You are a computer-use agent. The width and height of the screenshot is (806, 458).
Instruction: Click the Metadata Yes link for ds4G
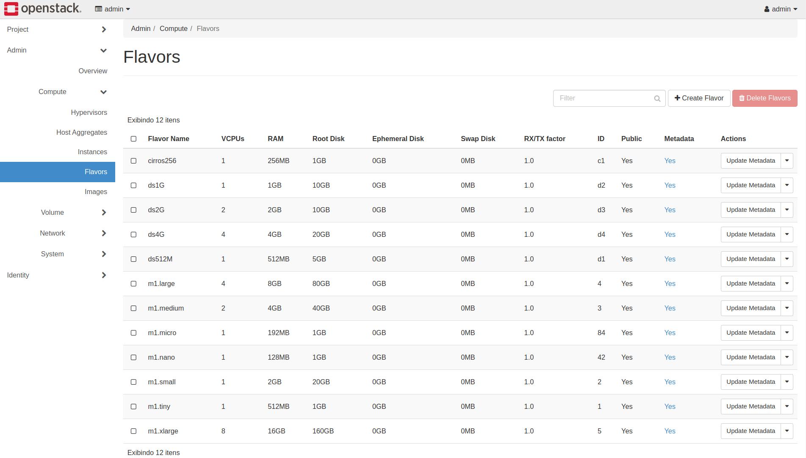669,234
